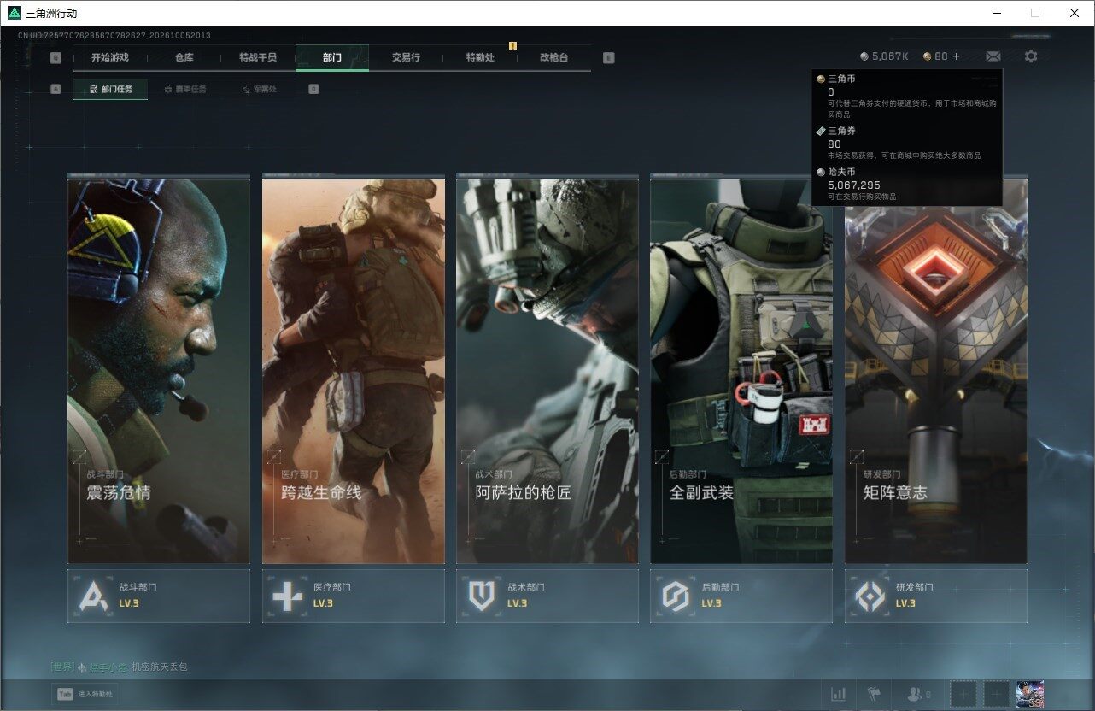Open the 交易行 tab
This screenshot has width=1095, height=711.
tap(406, 57)
